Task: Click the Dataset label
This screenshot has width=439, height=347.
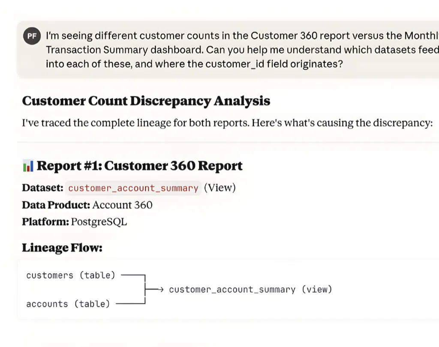Action: tap(42, 188)
